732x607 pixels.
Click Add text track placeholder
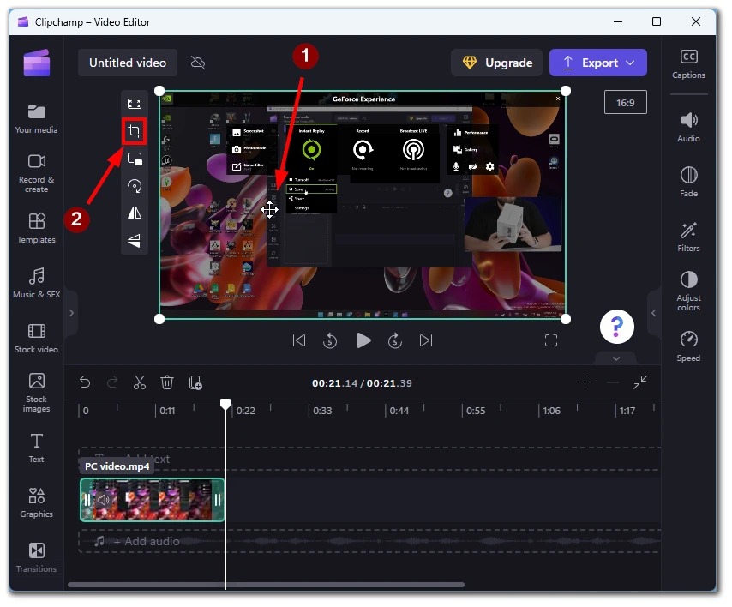369,459
